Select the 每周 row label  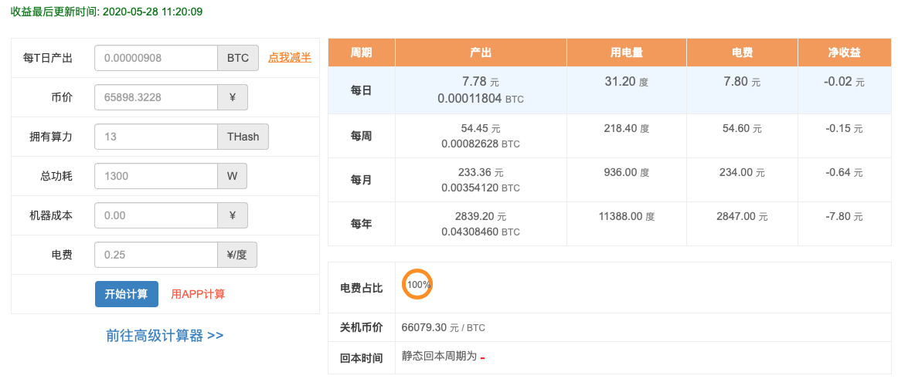[362, 136]
